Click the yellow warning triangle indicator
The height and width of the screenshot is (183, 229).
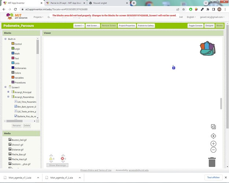click(51, 158)
